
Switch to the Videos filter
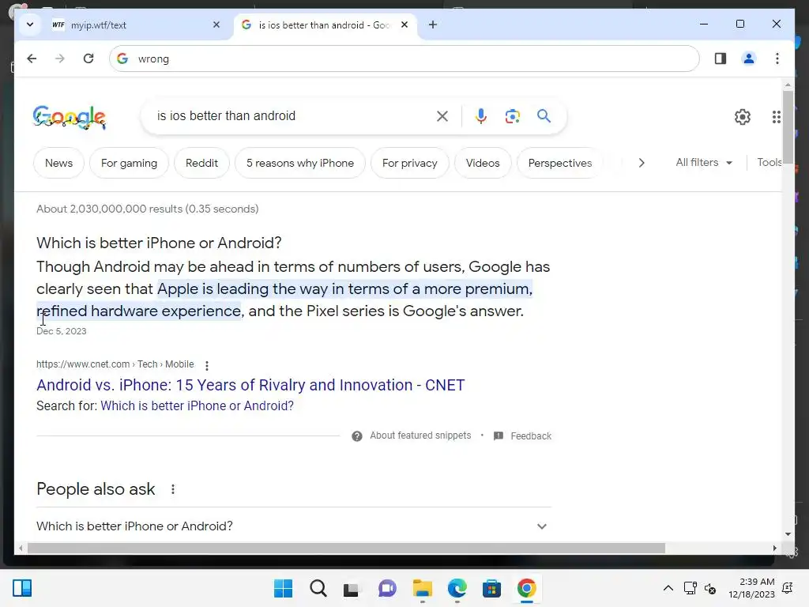[483, 163]
